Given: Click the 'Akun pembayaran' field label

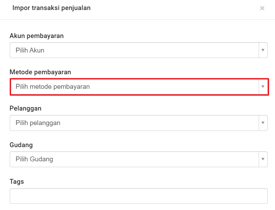Looking at the screenshot, I should (37, 36).
